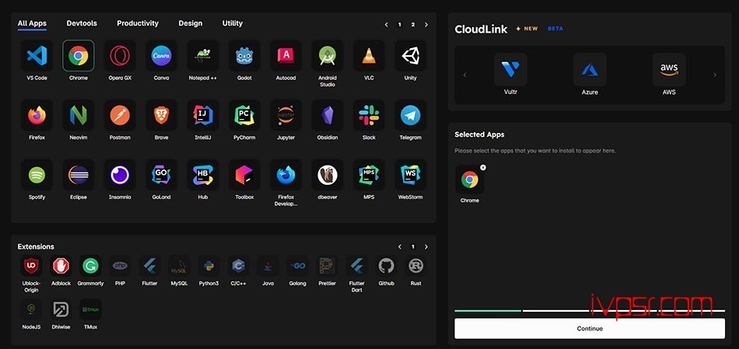The height and width of the screenshot is (349, 739).
Task: Select the VS Code app
Action: 37,56
